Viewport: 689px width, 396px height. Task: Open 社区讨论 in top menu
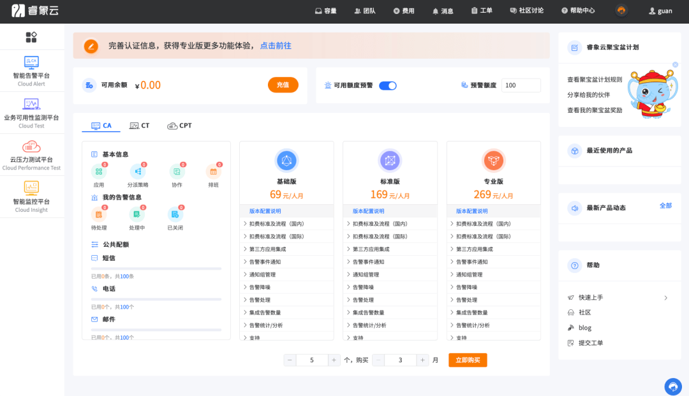pyautogui.click(x=526, y=11)
